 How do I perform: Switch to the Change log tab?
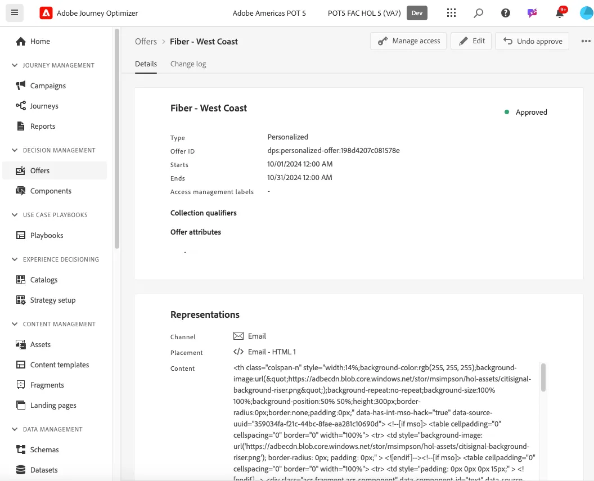tap(188, 64)
